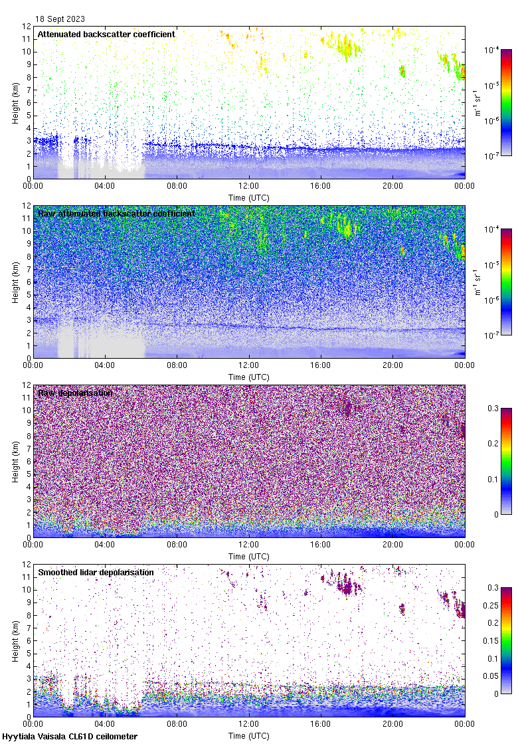Click the 12:00 tick under the top panel

[x=249, y=187]
